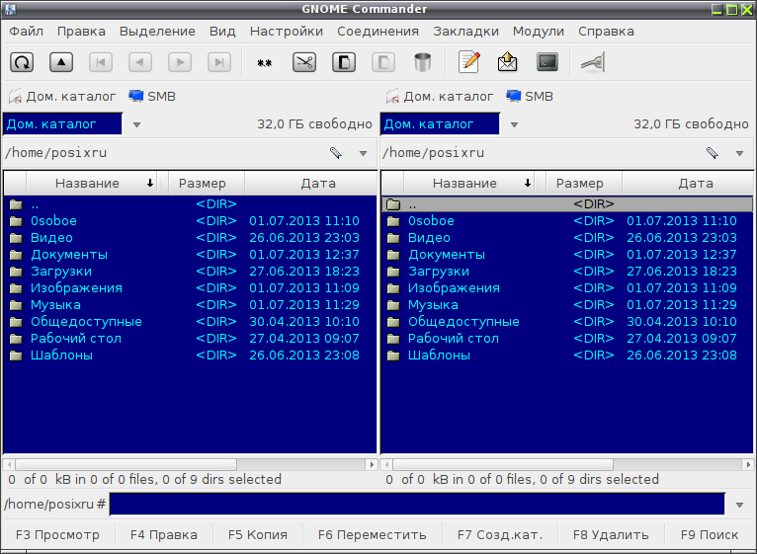Open the Настройки menu
757x554 pixels.
287,32
